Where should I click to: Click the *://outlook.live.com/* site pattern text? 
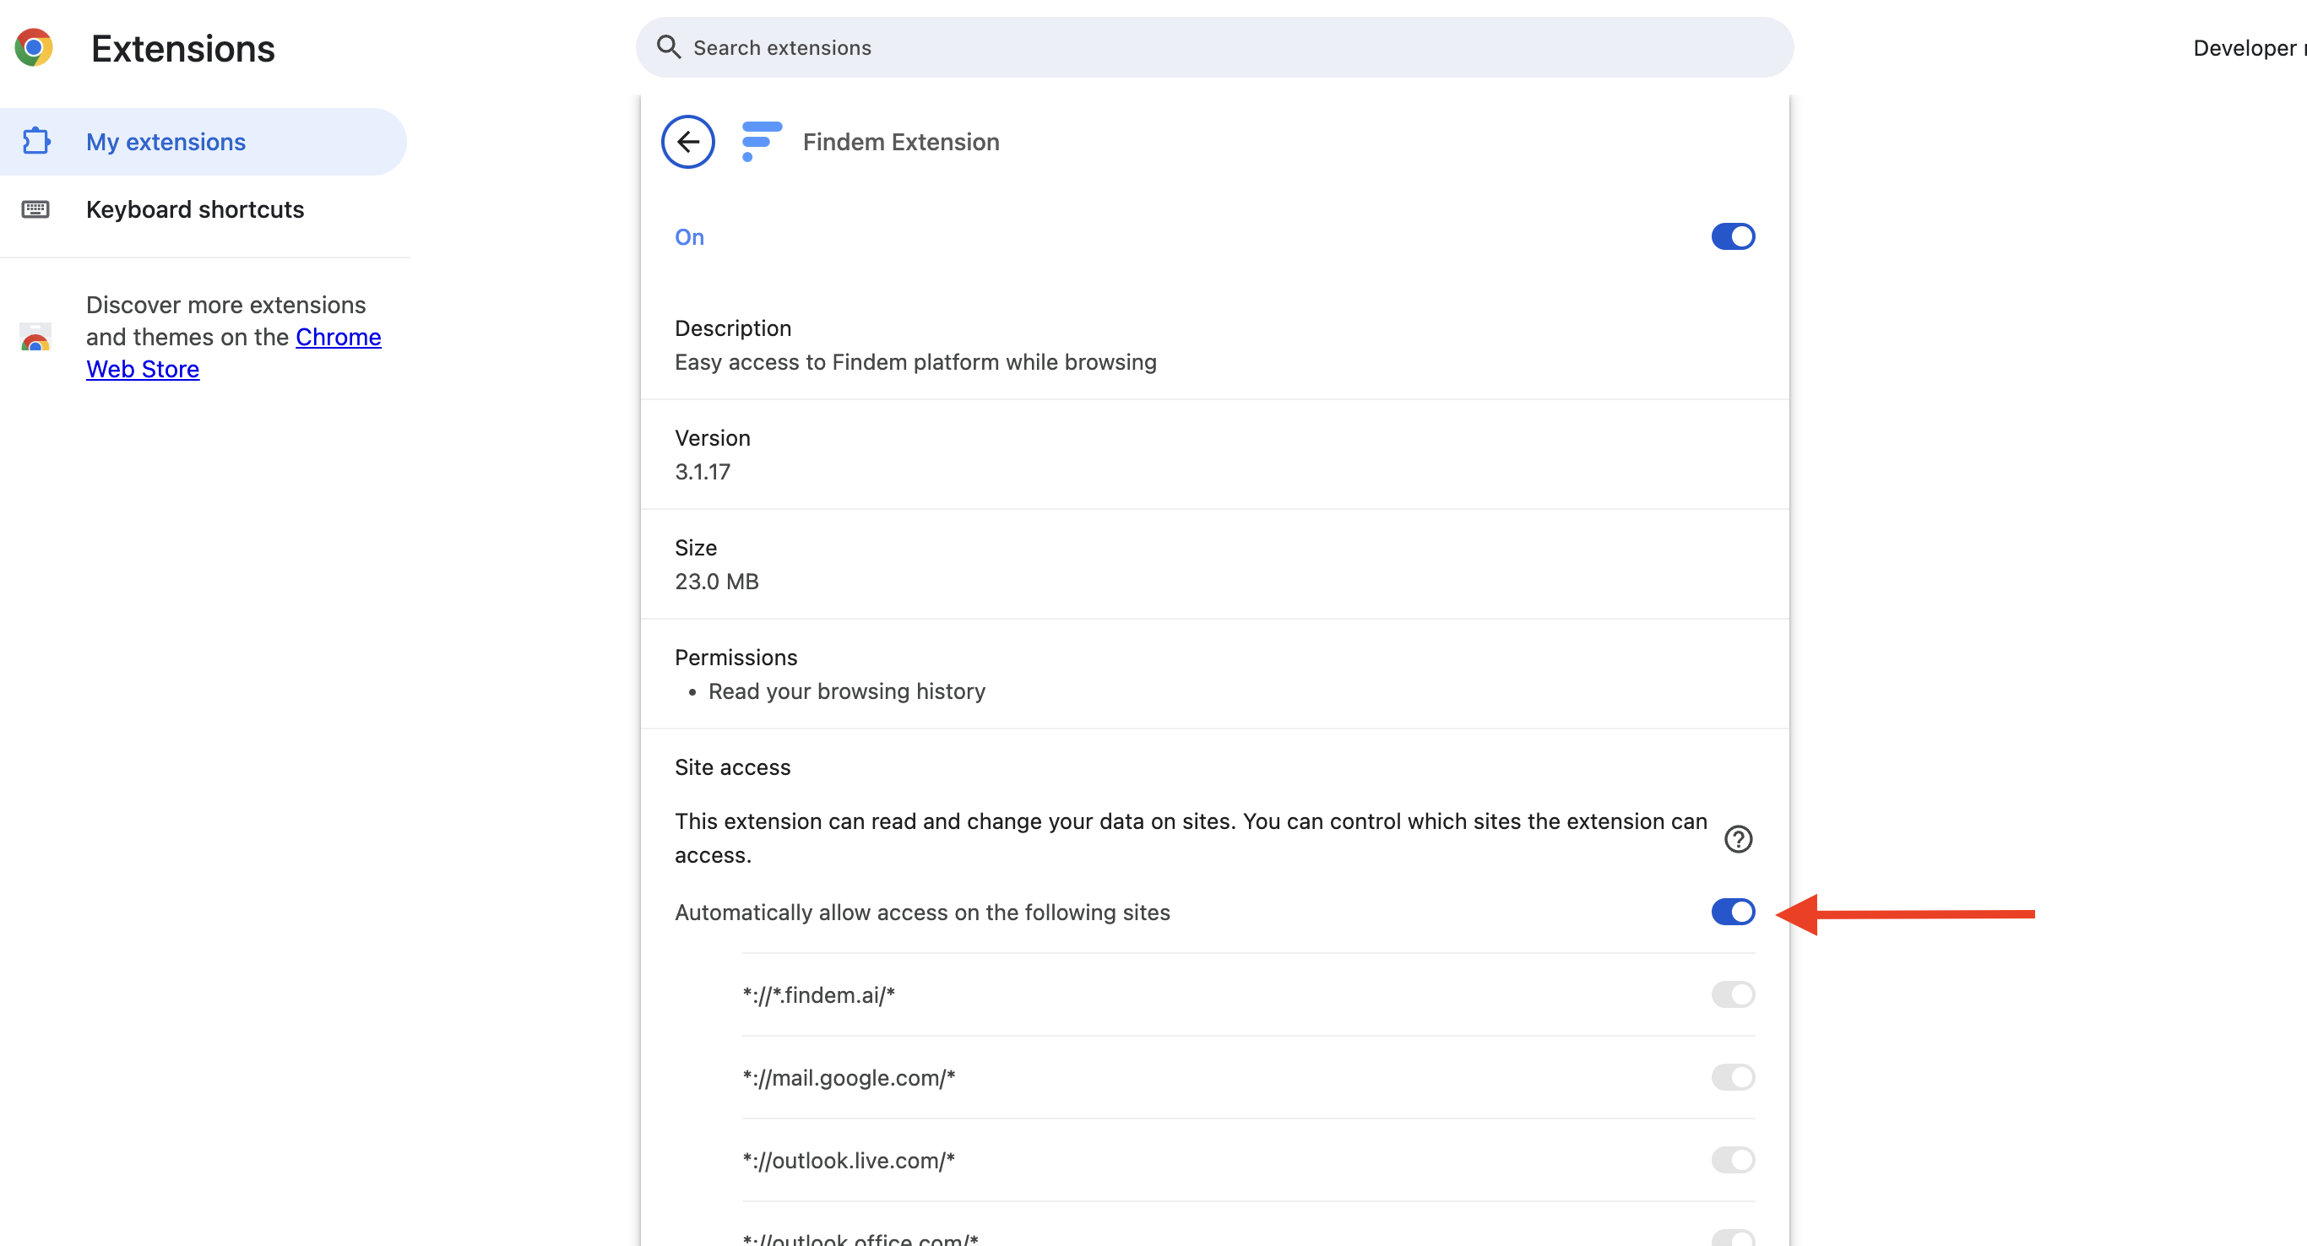click(x=849, y=1160)
